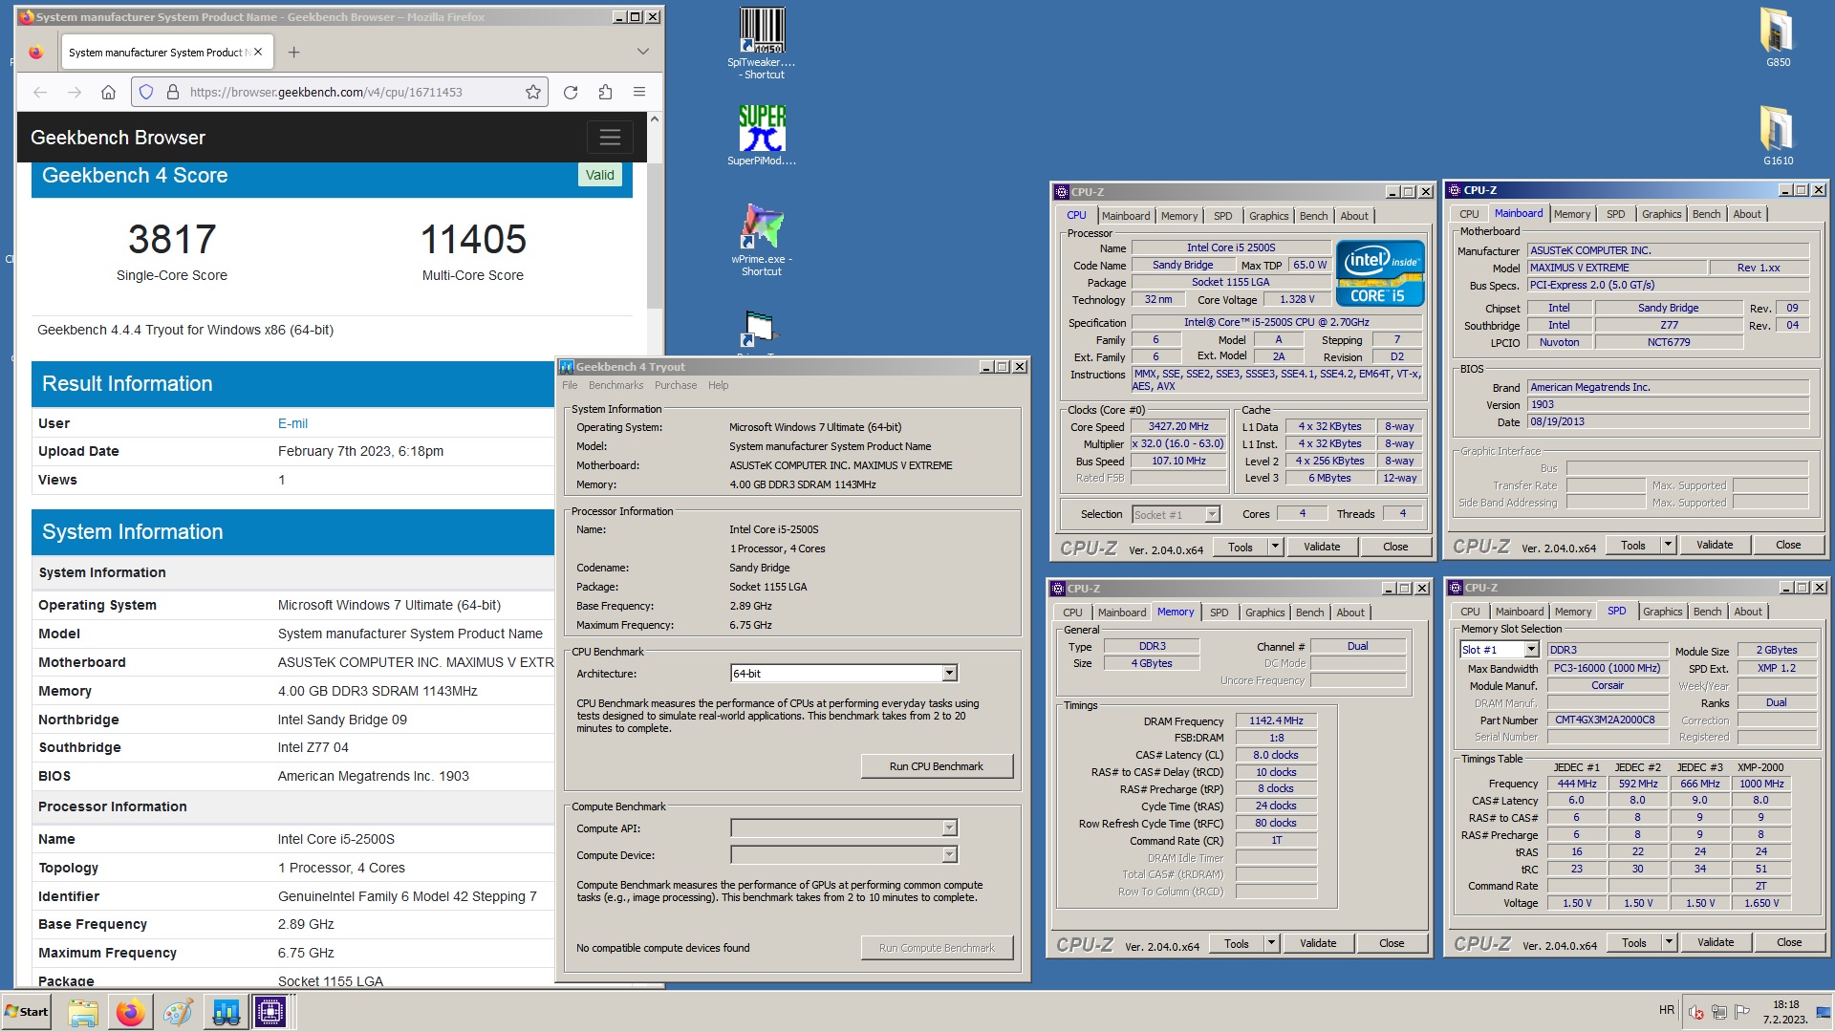List all Firefox tabs chevron

click(643, 52)
